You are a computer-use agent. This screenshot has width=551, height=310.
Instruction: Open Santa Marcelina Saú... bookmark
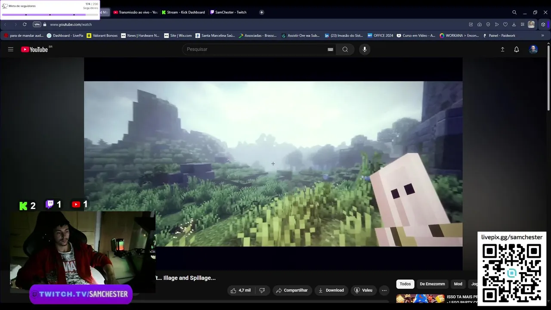(215, 36)
